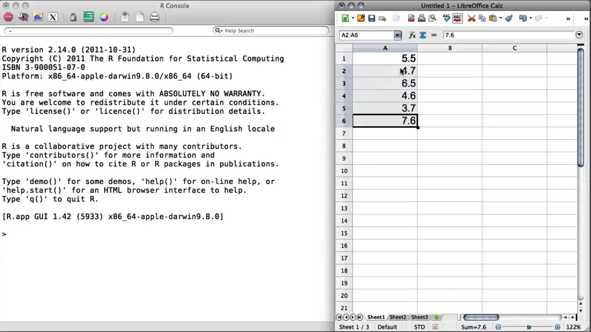The height and width of the screenshot is (332, 591).
Task: Open the Name Box dropdown arrow
Action: (x=397, y=35)
